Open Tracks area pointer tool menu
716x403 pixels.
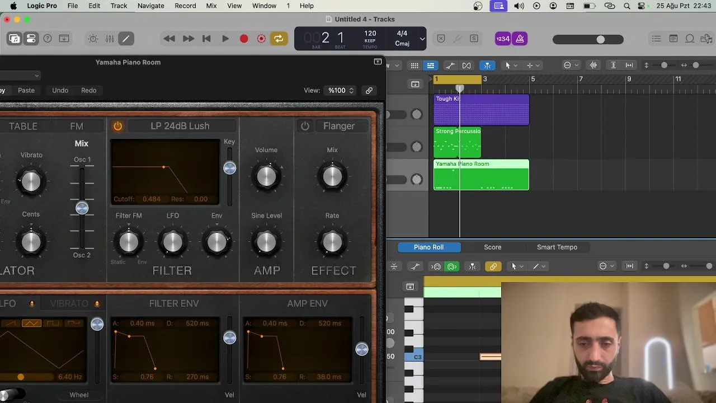click(511, 65)
